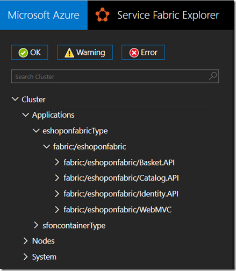This screenshot has width=236, height=271.
Task: Expand the sfoncontainerType chevron
Action: [x=36, y=225]
